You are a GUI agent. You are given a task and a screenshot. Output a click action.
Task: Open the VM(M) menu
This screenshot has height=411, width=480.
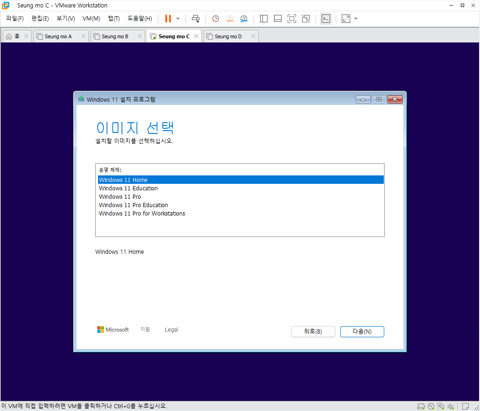(x=91, y=19)
